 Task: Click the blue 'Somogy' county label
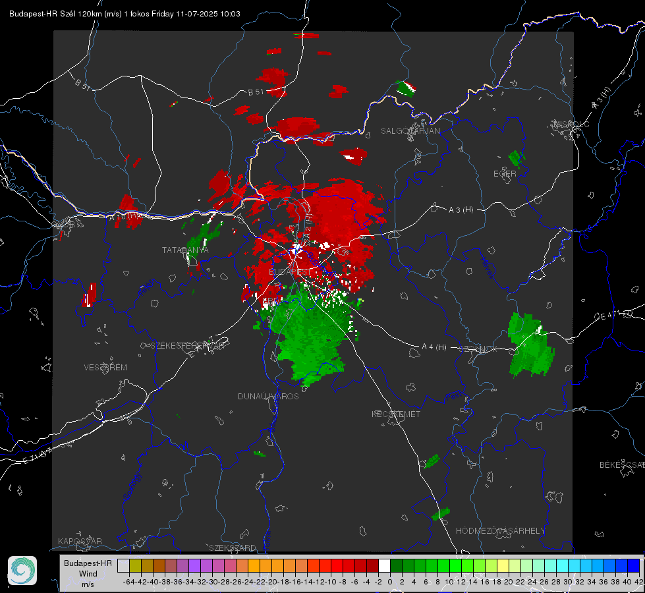(132, 486)
